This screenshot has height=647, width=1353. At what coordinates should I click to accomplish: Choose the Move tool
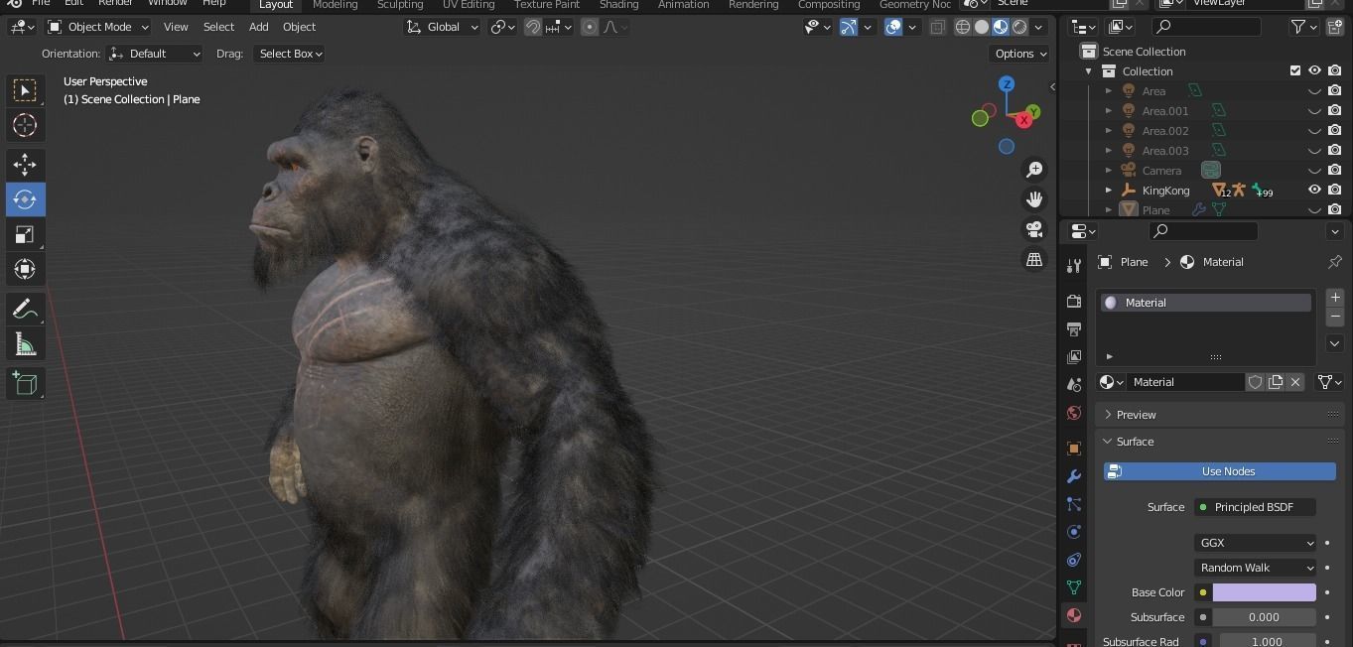(x=25, y=165)
